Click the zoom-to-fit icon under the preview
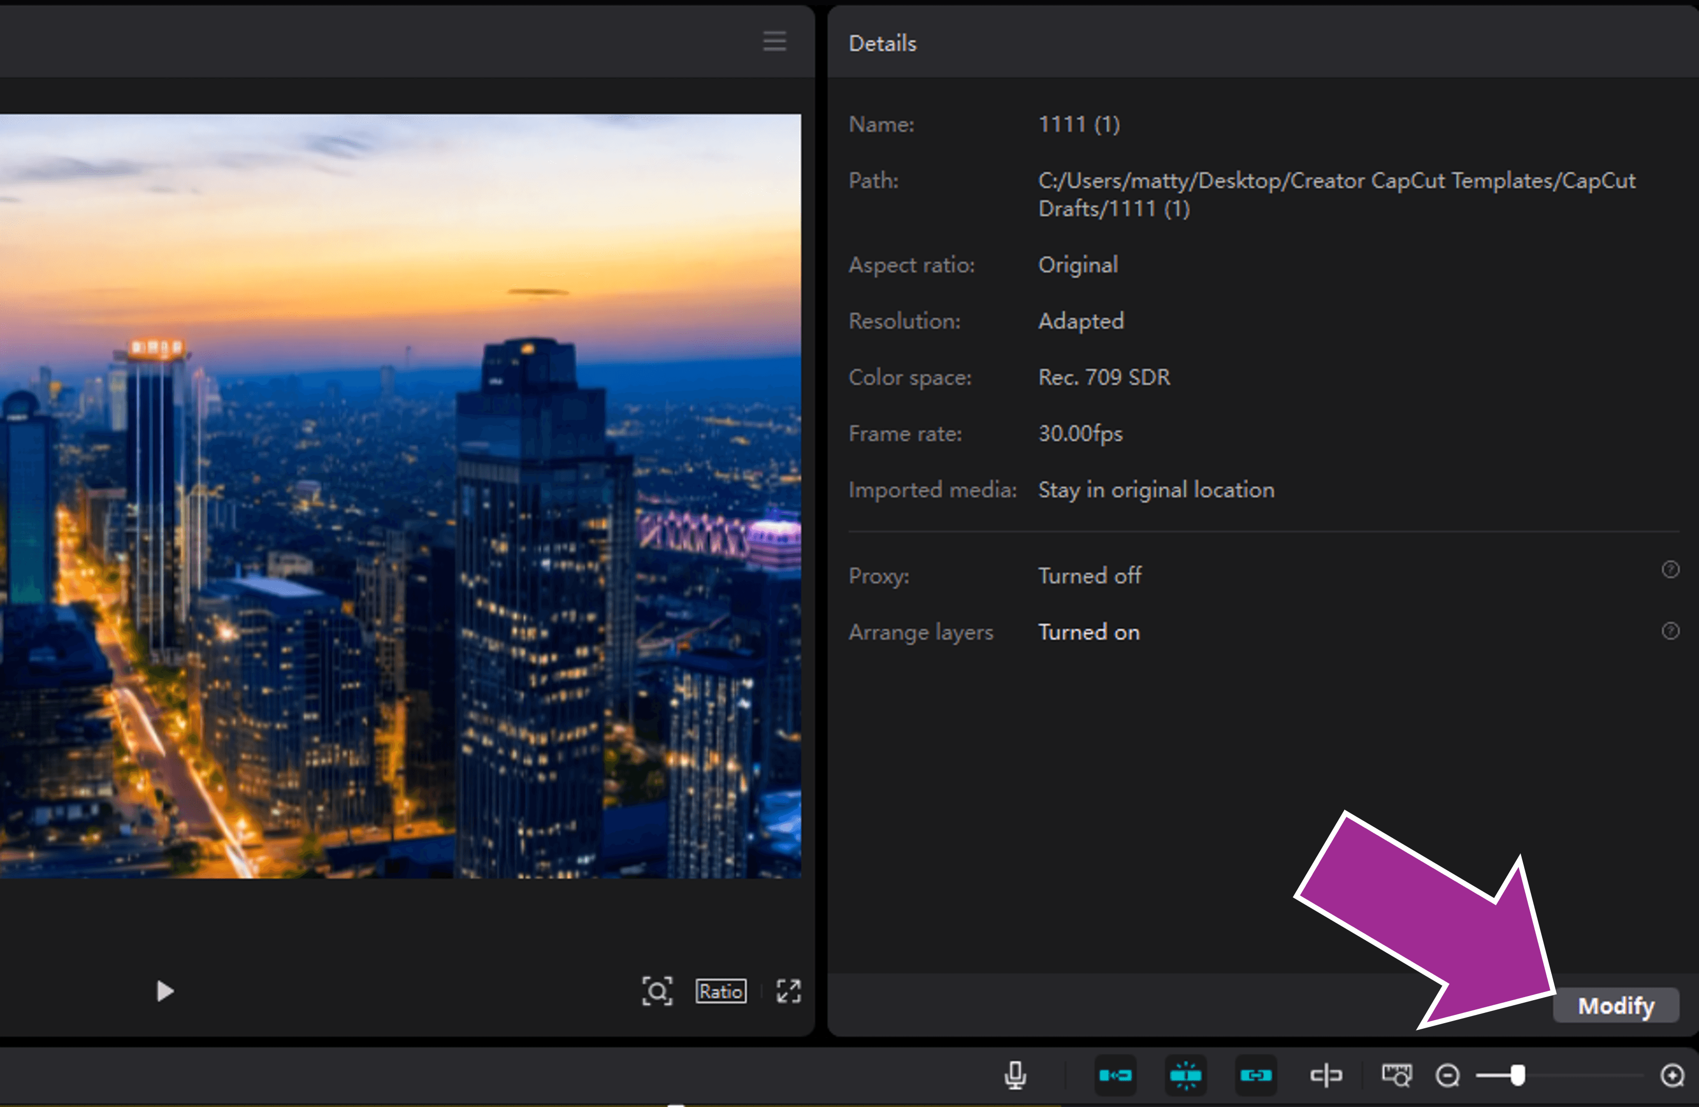Viewport: 1699px width, 1107px height. 657,991
